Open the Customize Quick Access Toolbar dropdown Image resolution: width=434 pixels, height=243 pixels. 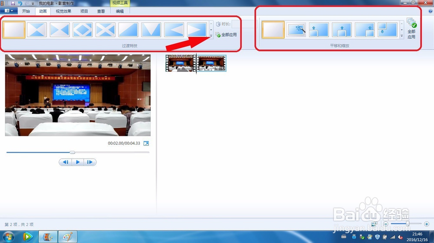33,3
